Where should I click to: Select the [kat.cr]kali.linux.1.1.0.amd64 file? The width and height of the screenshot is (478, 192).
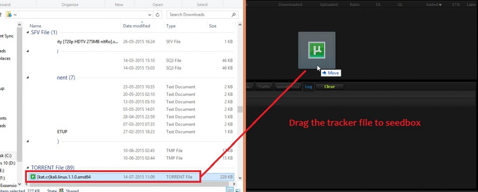click(x=131, y=177)
